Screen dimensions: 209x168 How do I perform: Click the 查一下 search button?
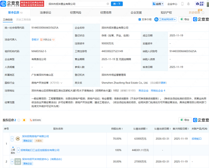point(117,4)
